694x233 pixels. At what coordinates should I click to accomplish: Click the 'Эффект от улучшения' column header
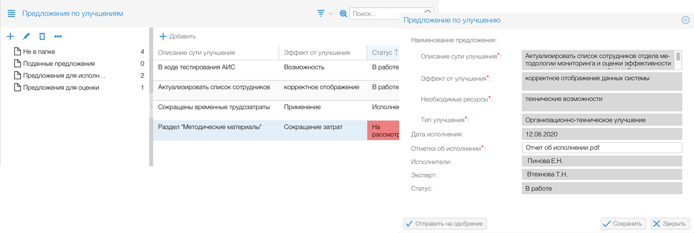pyautogui.click(x=317, y=53)
